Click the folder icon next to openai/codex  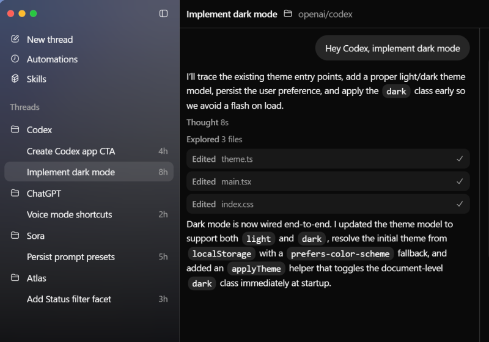pos(288,14)
